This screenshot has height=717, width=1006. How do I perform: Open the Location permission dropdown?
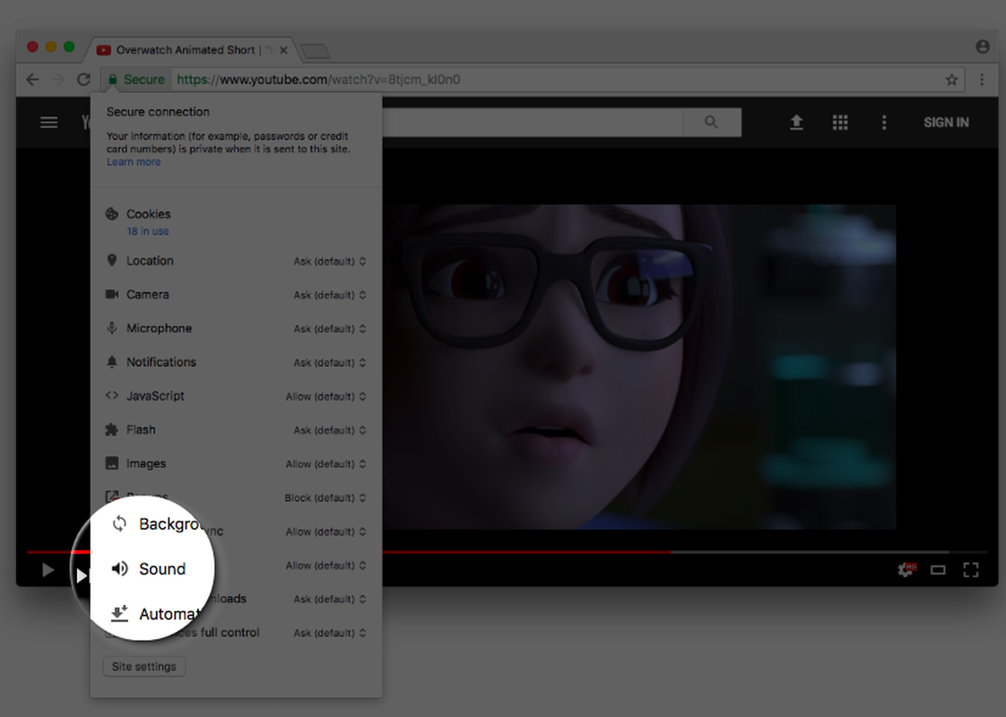(x=330, y=262)
